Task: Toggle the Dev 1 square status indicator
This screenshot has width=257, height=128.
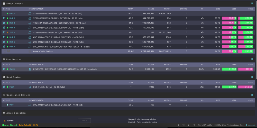Action: click(x=7, y=105)
